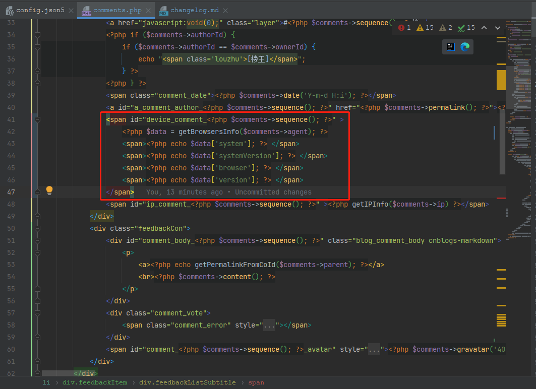Close the changelog.md tab
The width and height of the screenshot is (536, 389).
(x=225, y=11)
